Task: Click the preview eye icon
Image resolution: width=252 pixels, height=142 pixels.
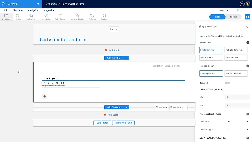Action: 247,17
